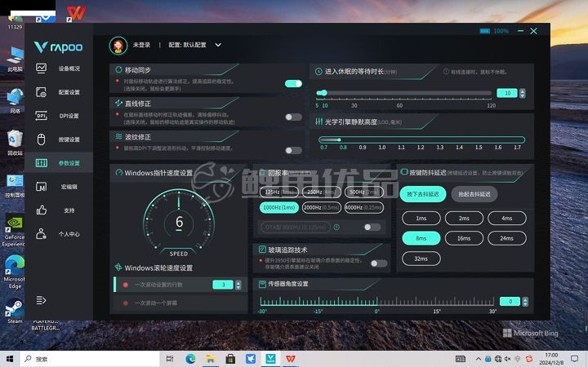Click the user avatar picture

pyautogui.click(x=118, y=46)
